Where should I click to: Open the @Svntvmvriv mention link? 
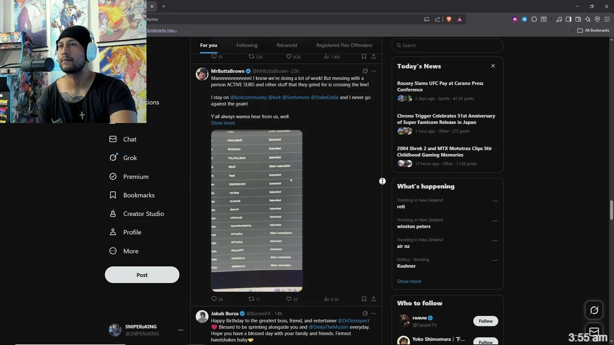(296, 97)
